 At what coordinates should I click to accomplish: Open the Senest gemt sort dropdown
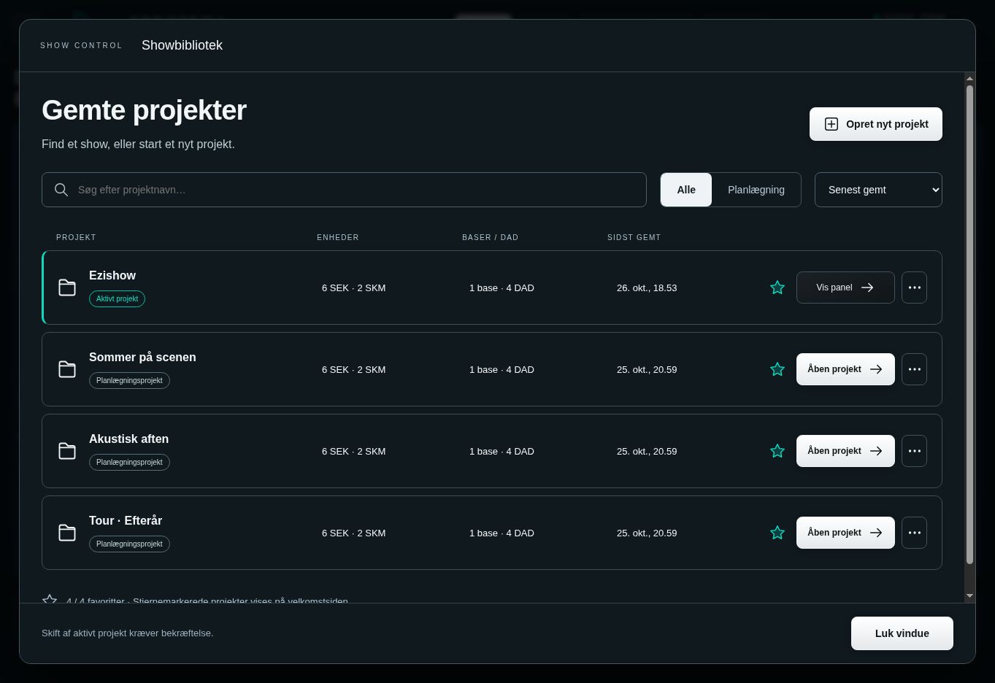click(878, 190)
